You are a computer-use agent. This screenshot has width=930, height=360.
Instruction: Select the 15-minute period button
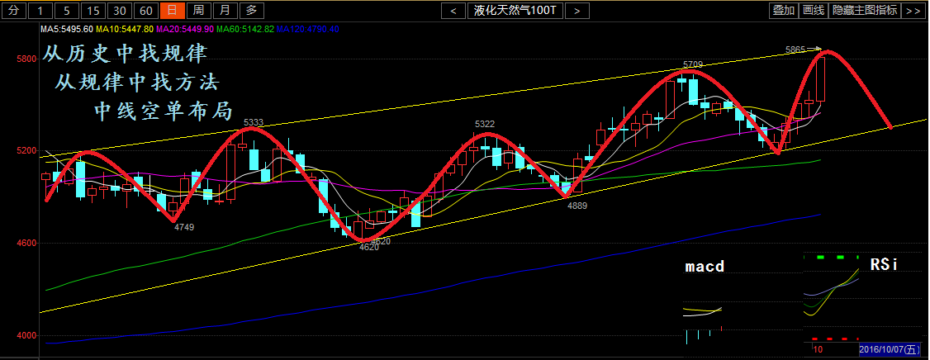(94, 11)
